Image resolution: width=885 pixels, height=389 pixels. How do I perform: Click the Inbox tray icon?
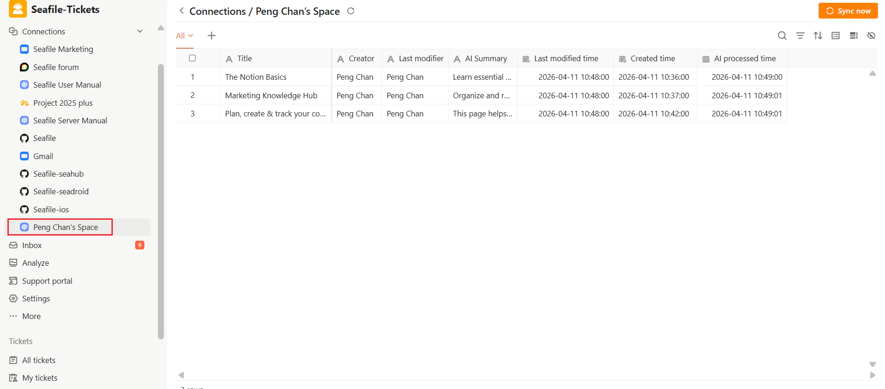[x=13, y=245]
